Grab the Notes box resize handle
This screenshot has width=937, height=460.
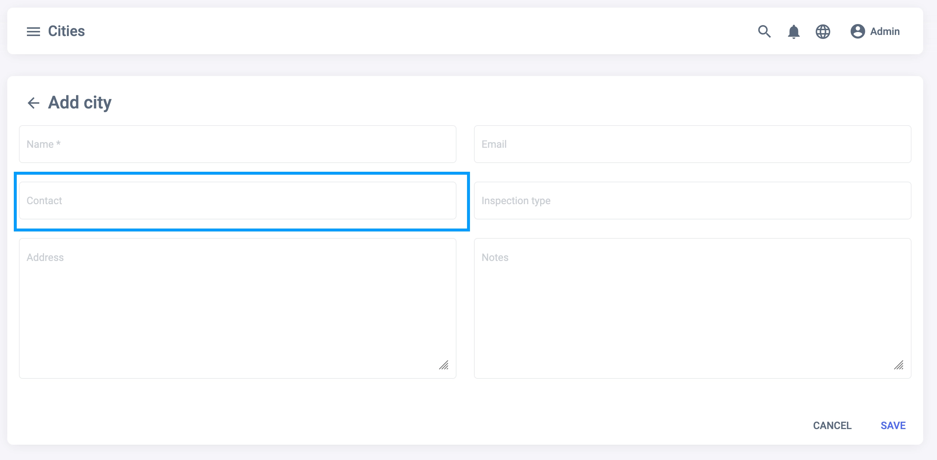(899, 365)
